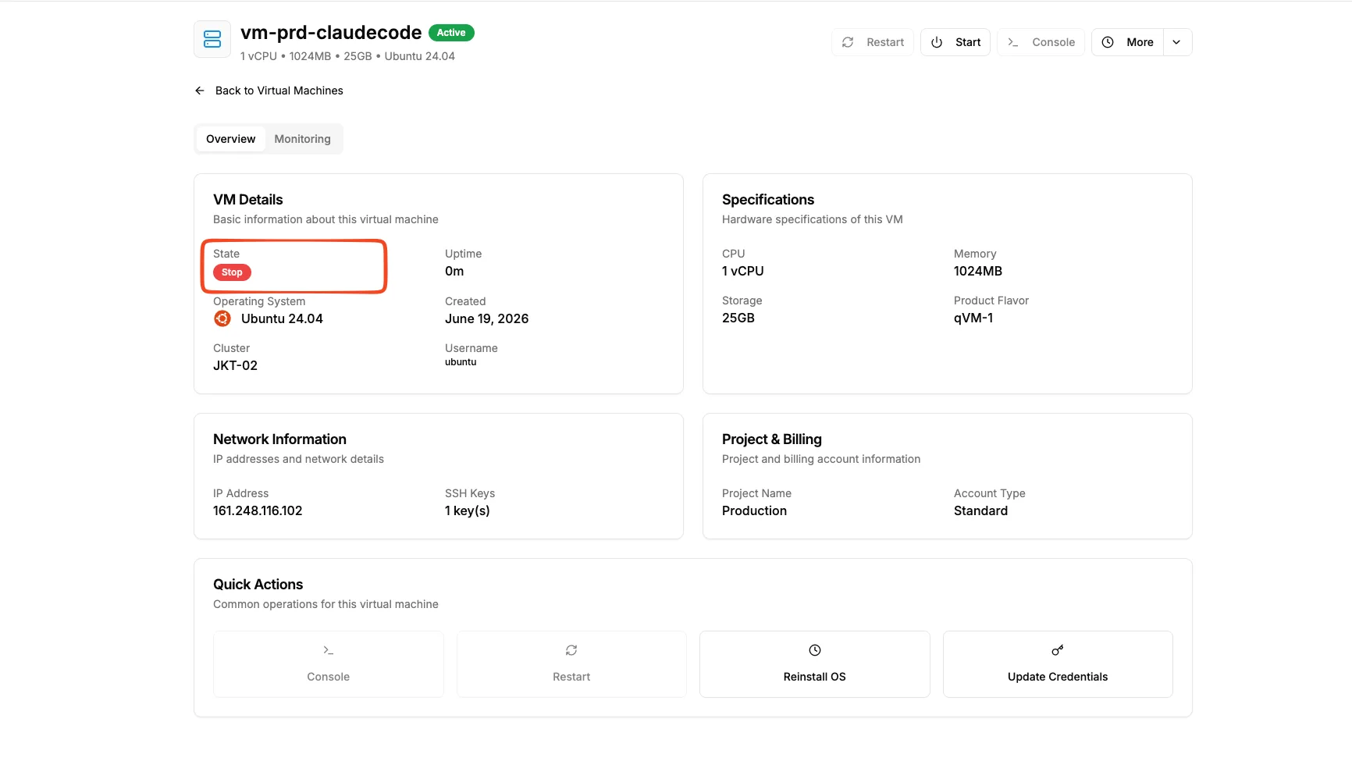This screenshot has height=761, width=1352.
Task: Click the Memory value 1024MB
Action: click(x=978, y=271)
